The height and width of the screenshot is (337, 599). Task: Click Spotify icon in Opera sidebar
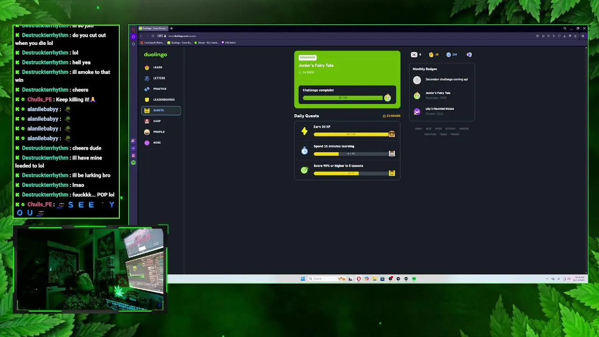(133, 162)
